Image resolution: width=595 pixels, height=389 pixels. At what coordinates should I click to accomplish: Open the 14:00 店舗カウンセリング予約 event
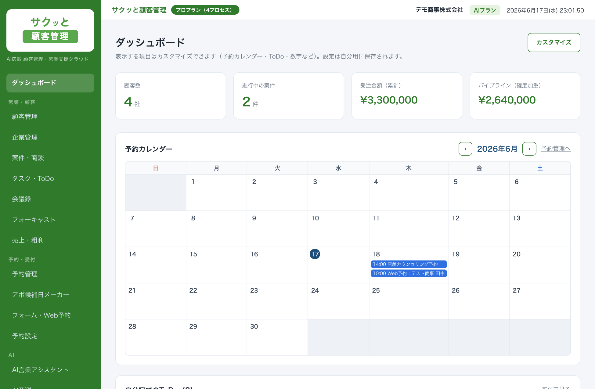tap(409, 264)
